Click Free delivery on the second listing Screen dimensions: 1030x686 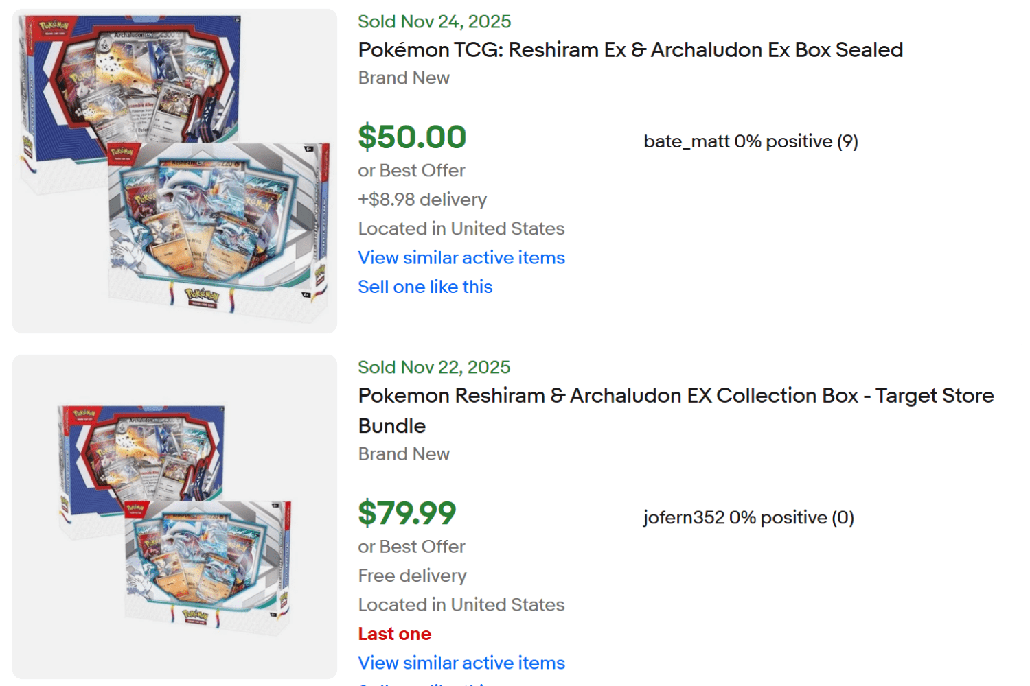pos(412,576)
